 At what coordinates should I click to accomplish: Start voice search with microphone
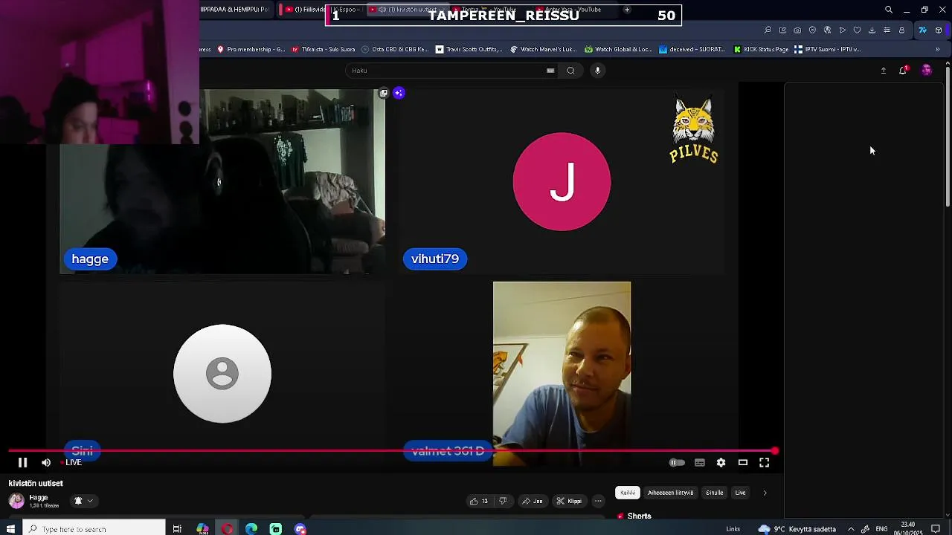597,71
